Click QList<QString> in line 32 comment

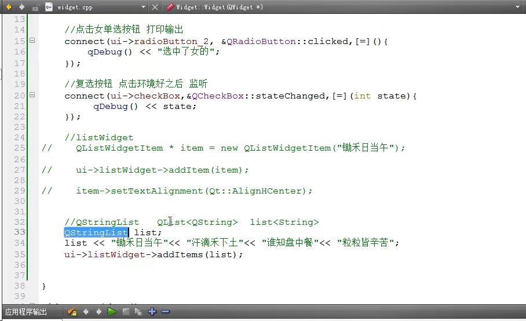(197, 222)
